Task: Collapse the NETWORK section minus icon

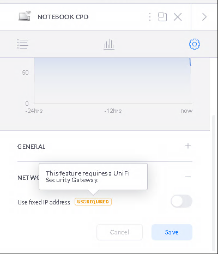Action: pos(188,177)
